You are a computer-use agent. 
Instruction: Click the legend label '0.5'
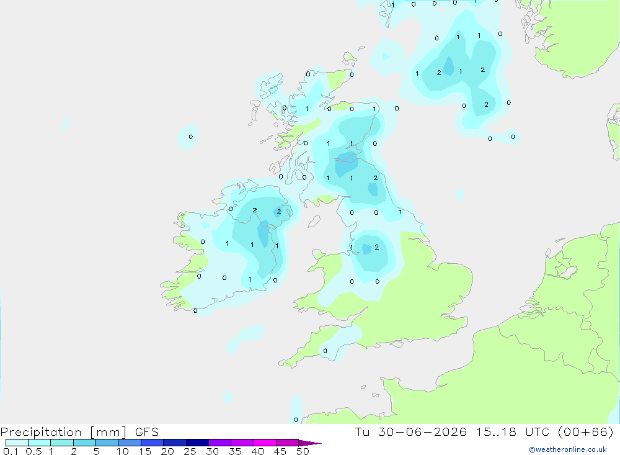33,451
